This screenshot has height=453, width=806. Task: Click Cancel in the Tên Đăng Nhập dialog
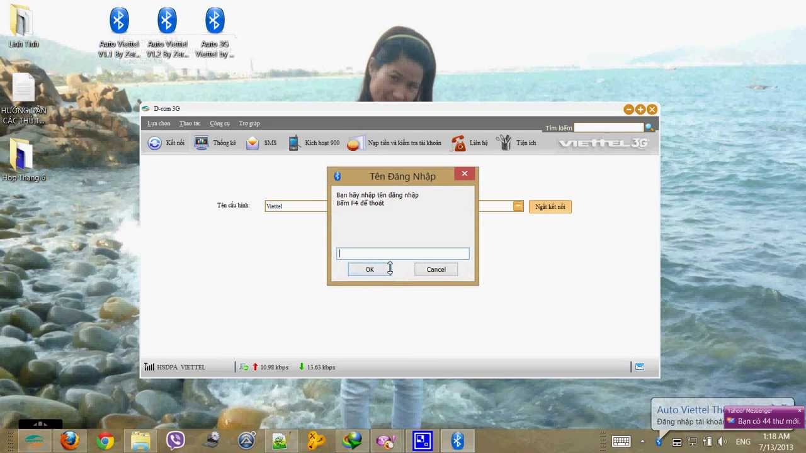click(x=436, y=269)
